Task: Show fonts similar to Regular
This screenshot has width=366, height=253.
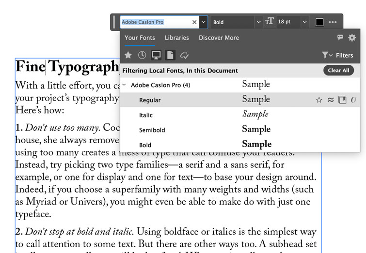Action: (x=331, y=100)
